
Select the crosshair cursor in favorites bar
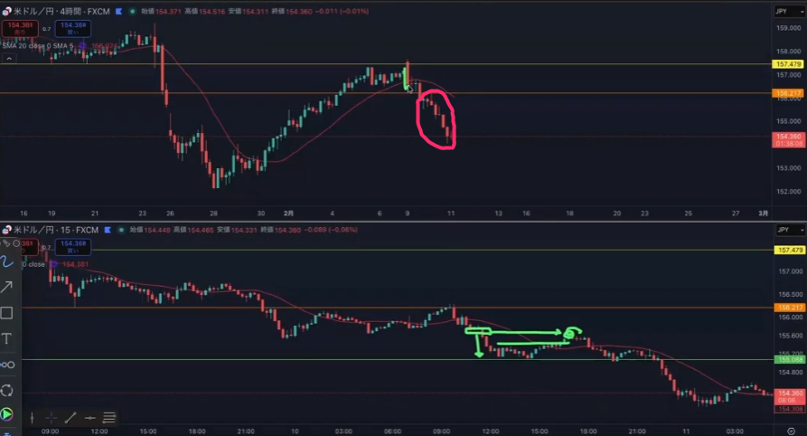[51, 418]
